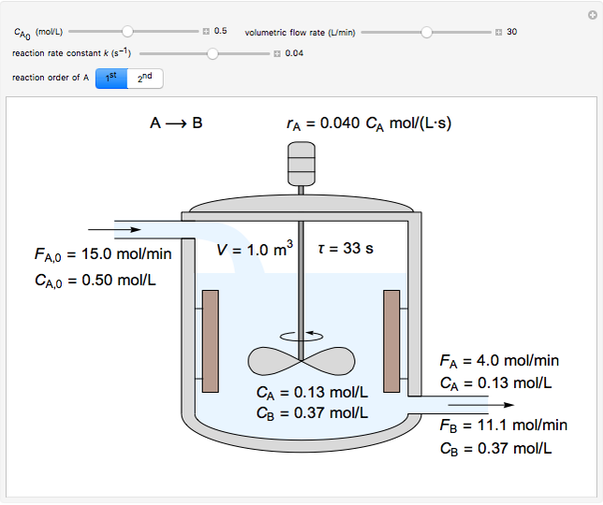Select 2nd order reaction of A
This screenshot has height=505, width=603.
pyautogui.click(x=145, y=79)
